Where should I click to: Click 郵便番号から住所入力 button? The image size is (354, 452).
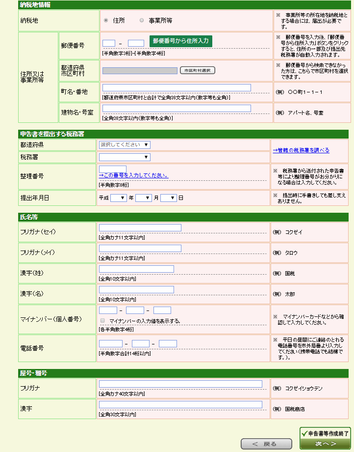180,41
